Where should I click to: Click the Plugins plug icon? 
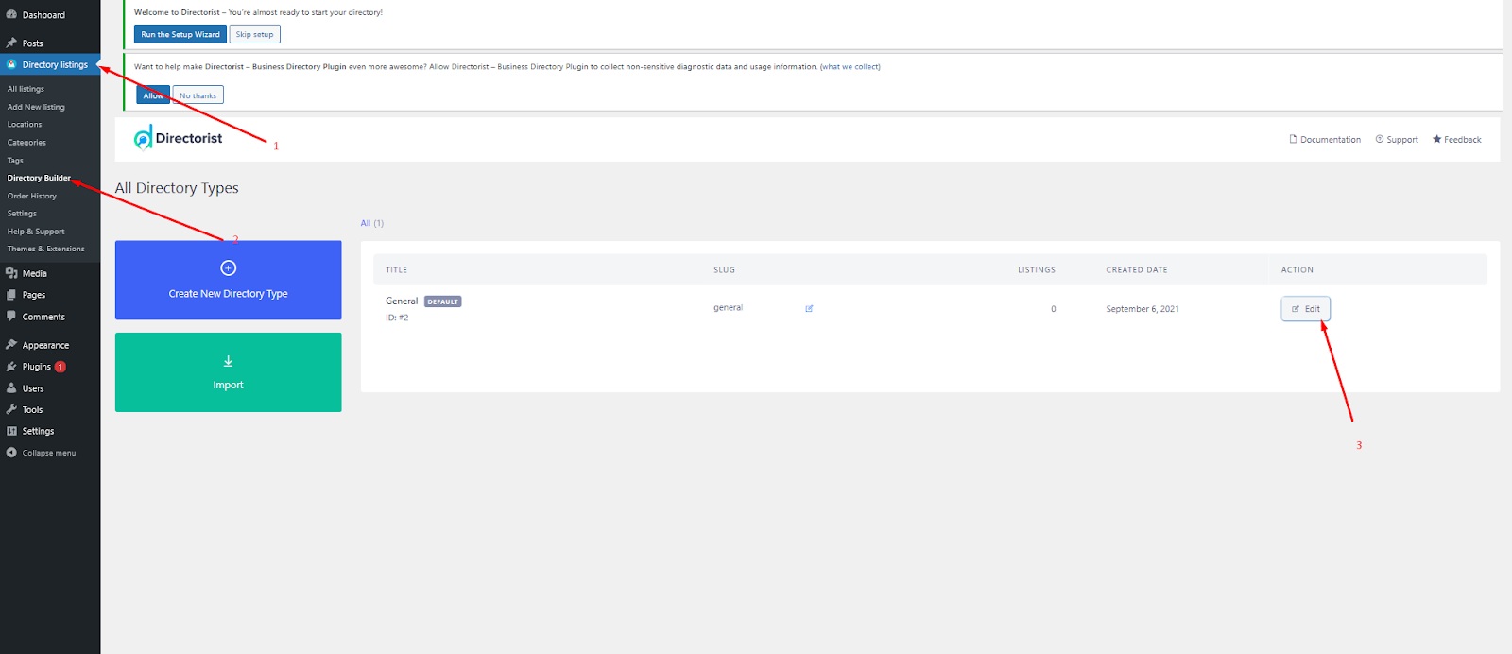11,367
